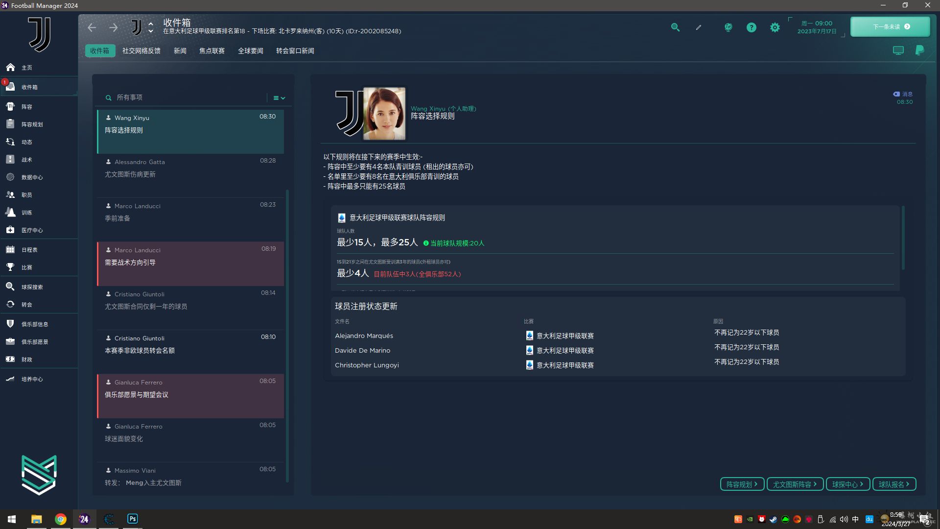
Task: Switch to 社交网络反馈 tab
Action: tap(141, 51)
